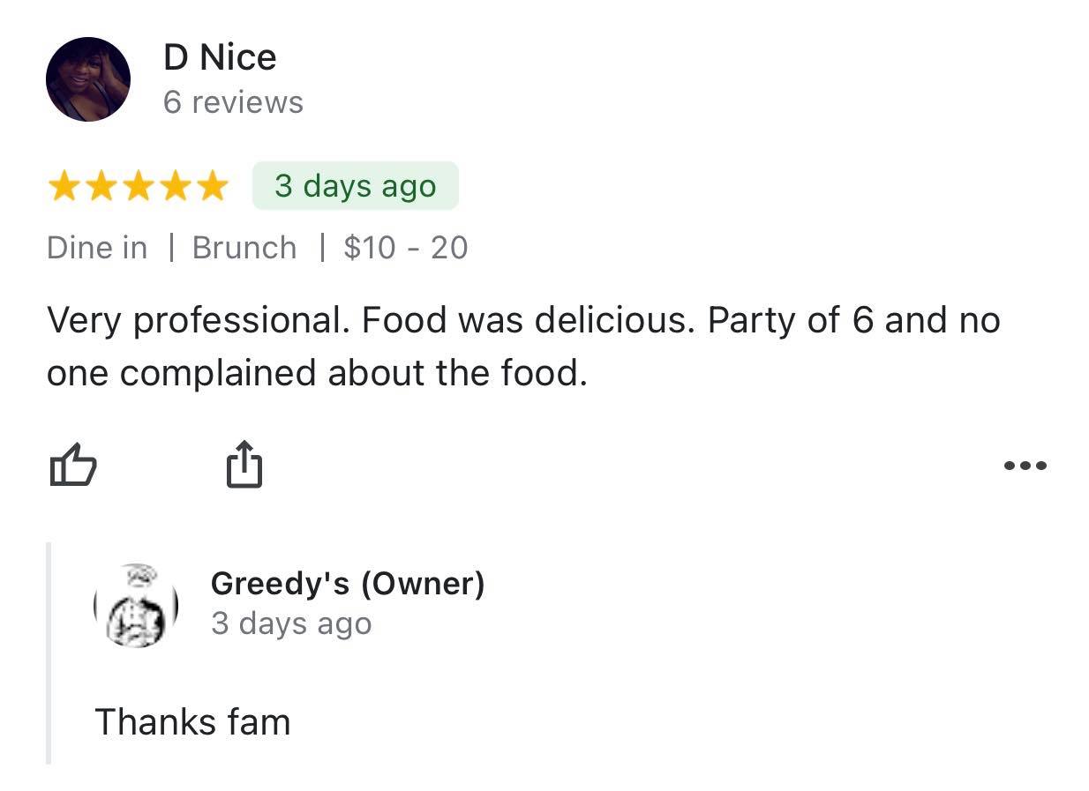Screen dimensions: 1089x791
Task: Click the first rating star
Action: [x=64, y=187]
